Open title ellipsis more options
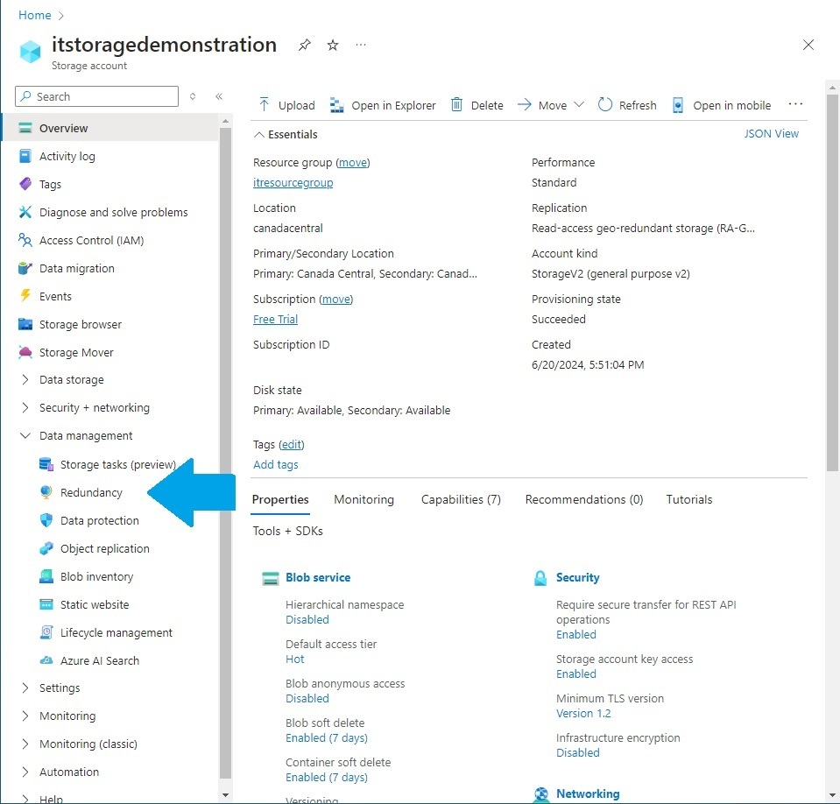Screen dimensions: 840x804 [361, 45]
